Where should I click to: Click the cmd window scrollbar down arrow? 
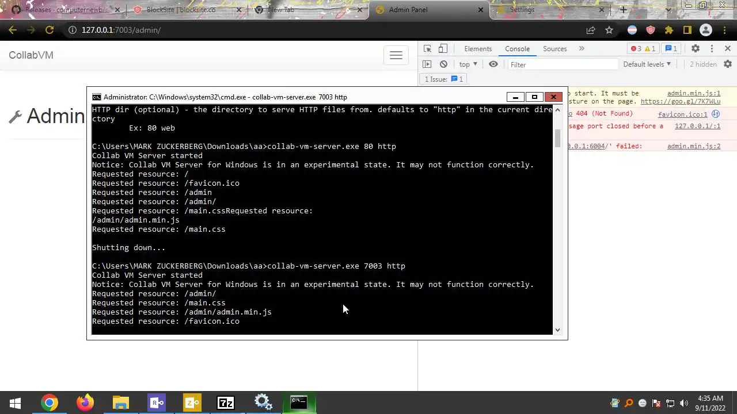(557, 330)
